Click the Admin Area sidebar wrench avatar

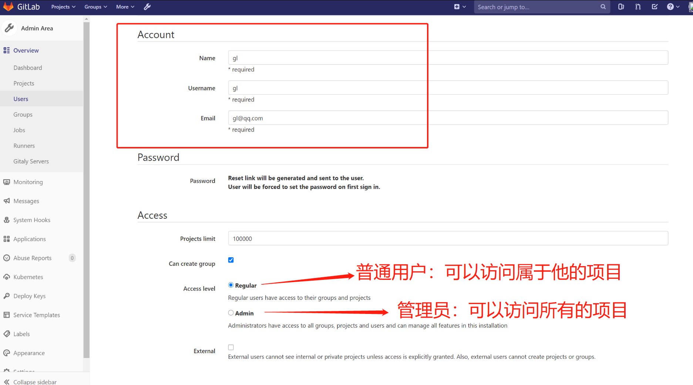9,28
